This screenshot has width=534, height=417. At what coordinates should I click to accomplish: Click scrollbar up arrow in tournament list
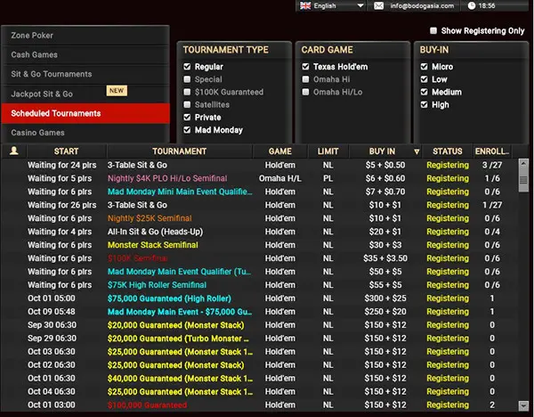point(523,163)
